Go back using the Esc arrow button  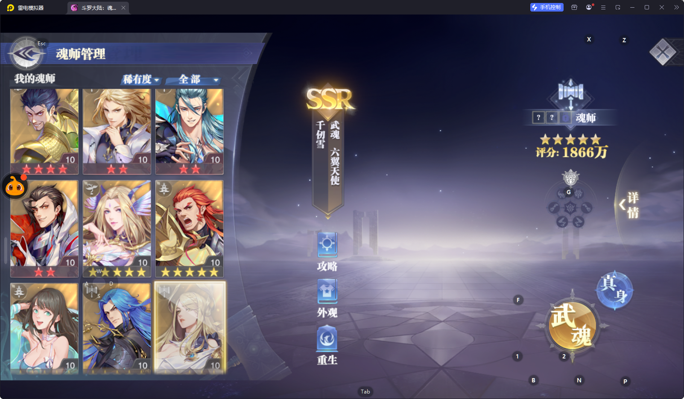pos(26,53)
